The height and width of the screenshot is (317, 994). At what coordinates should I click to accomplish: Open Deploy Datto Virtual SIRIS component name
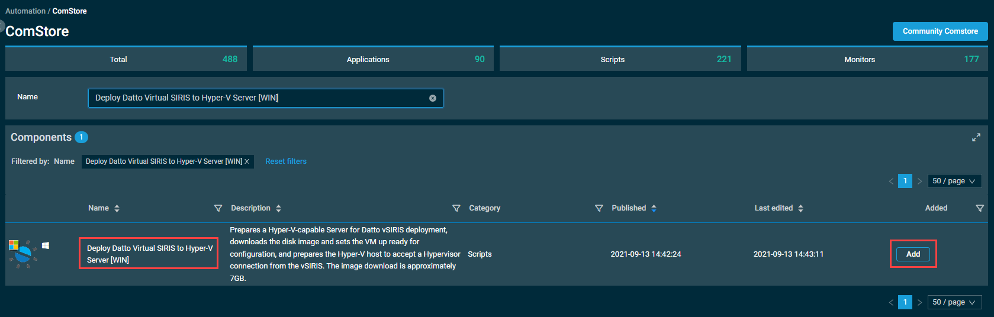[x=149, y=254]
